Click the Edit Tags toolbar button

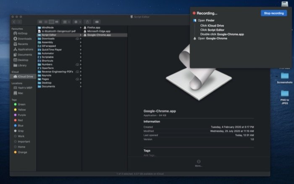(97, 22)
